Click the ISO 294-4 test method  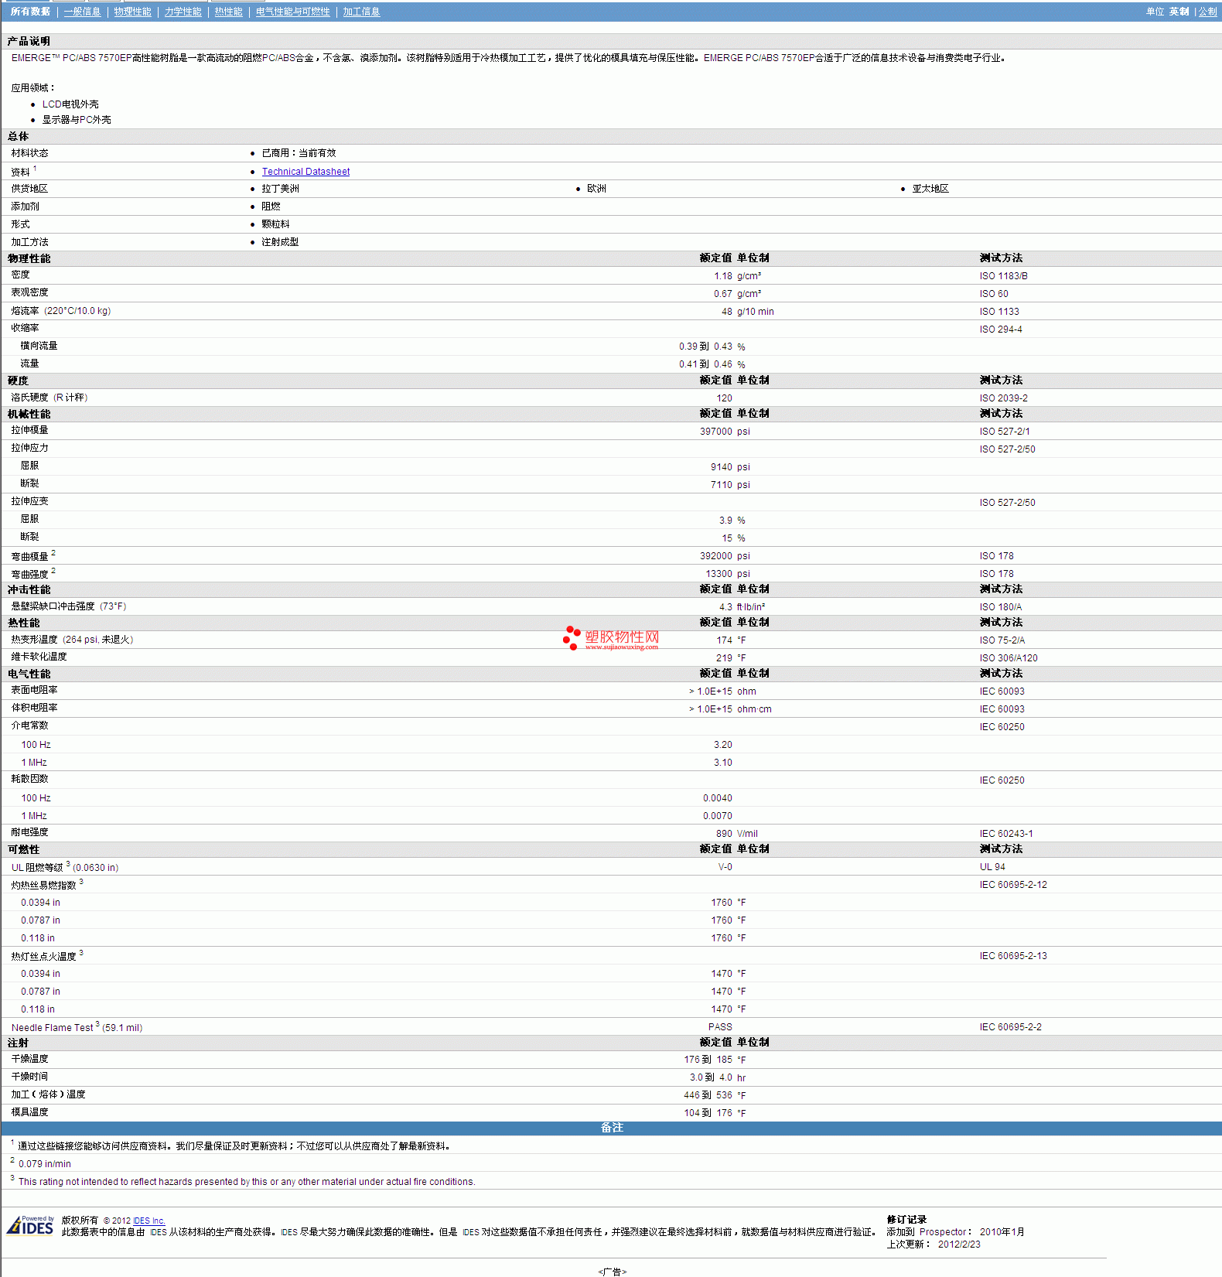(x=1001, y=329)
